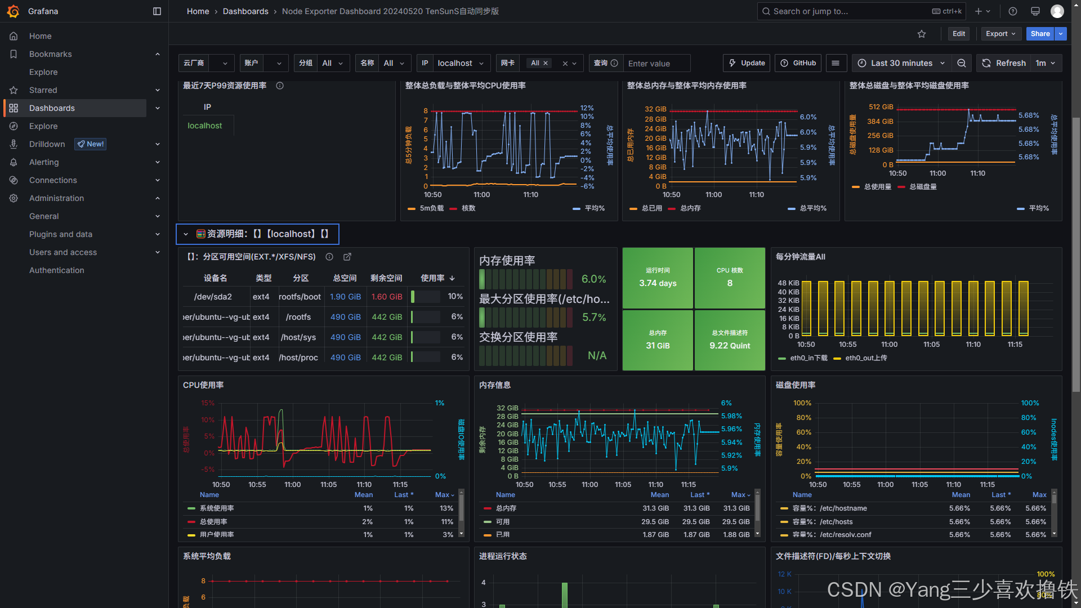
Task: Toggle 5m负载 series in legend
Action: (x=431, y=208)
